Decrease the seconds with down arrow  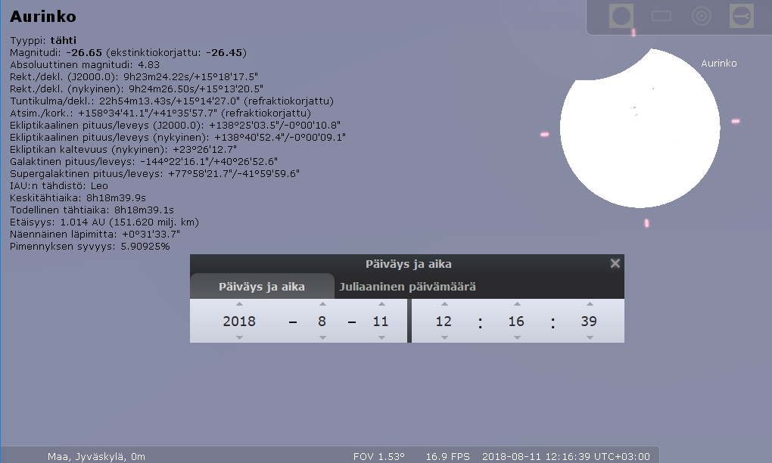point(589,337)
